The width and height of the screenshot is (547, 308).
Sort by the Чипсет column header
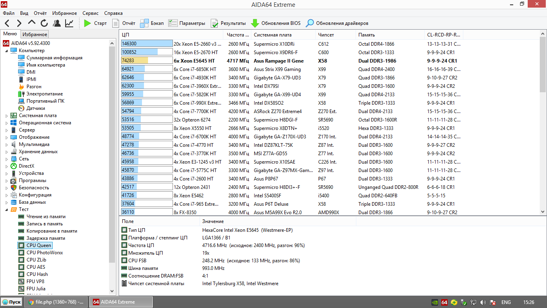point(336,35)
